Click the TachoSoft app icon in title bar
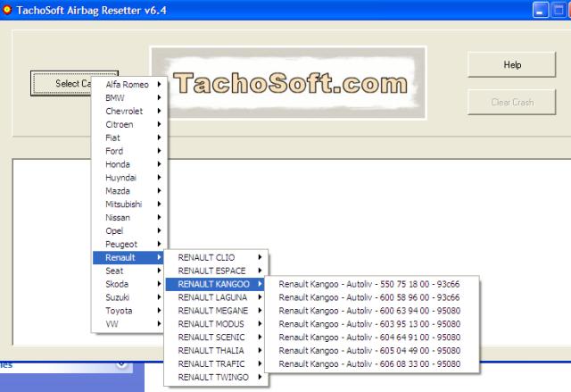This screenshot has height=392, width=571. (7, 10)
